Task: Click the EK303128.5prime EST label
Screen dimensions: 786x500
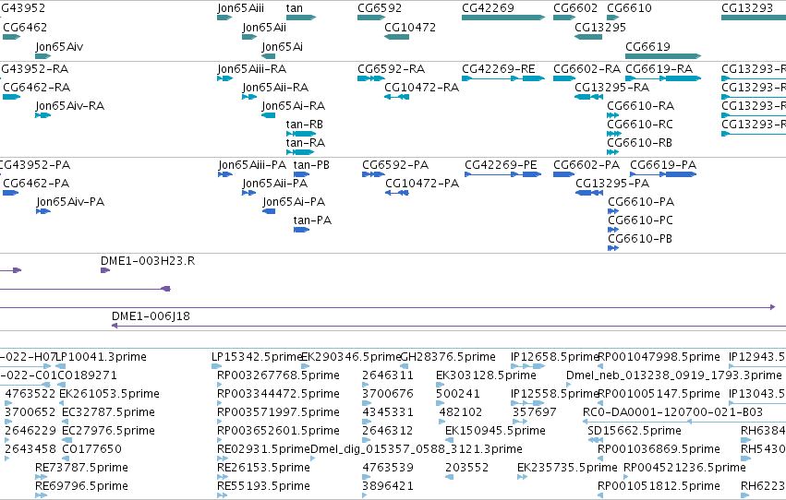Action: pyautogui.click(x=486, y=375)
